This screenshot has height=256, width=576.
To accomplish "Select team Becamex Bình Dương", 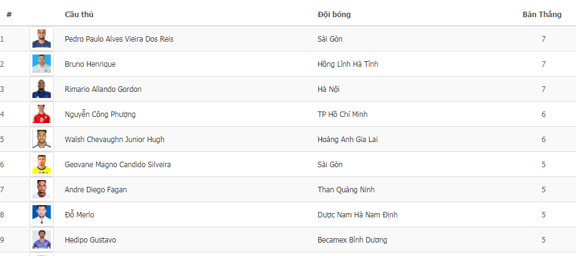I will pyautogui.click(x=353, y=240).
